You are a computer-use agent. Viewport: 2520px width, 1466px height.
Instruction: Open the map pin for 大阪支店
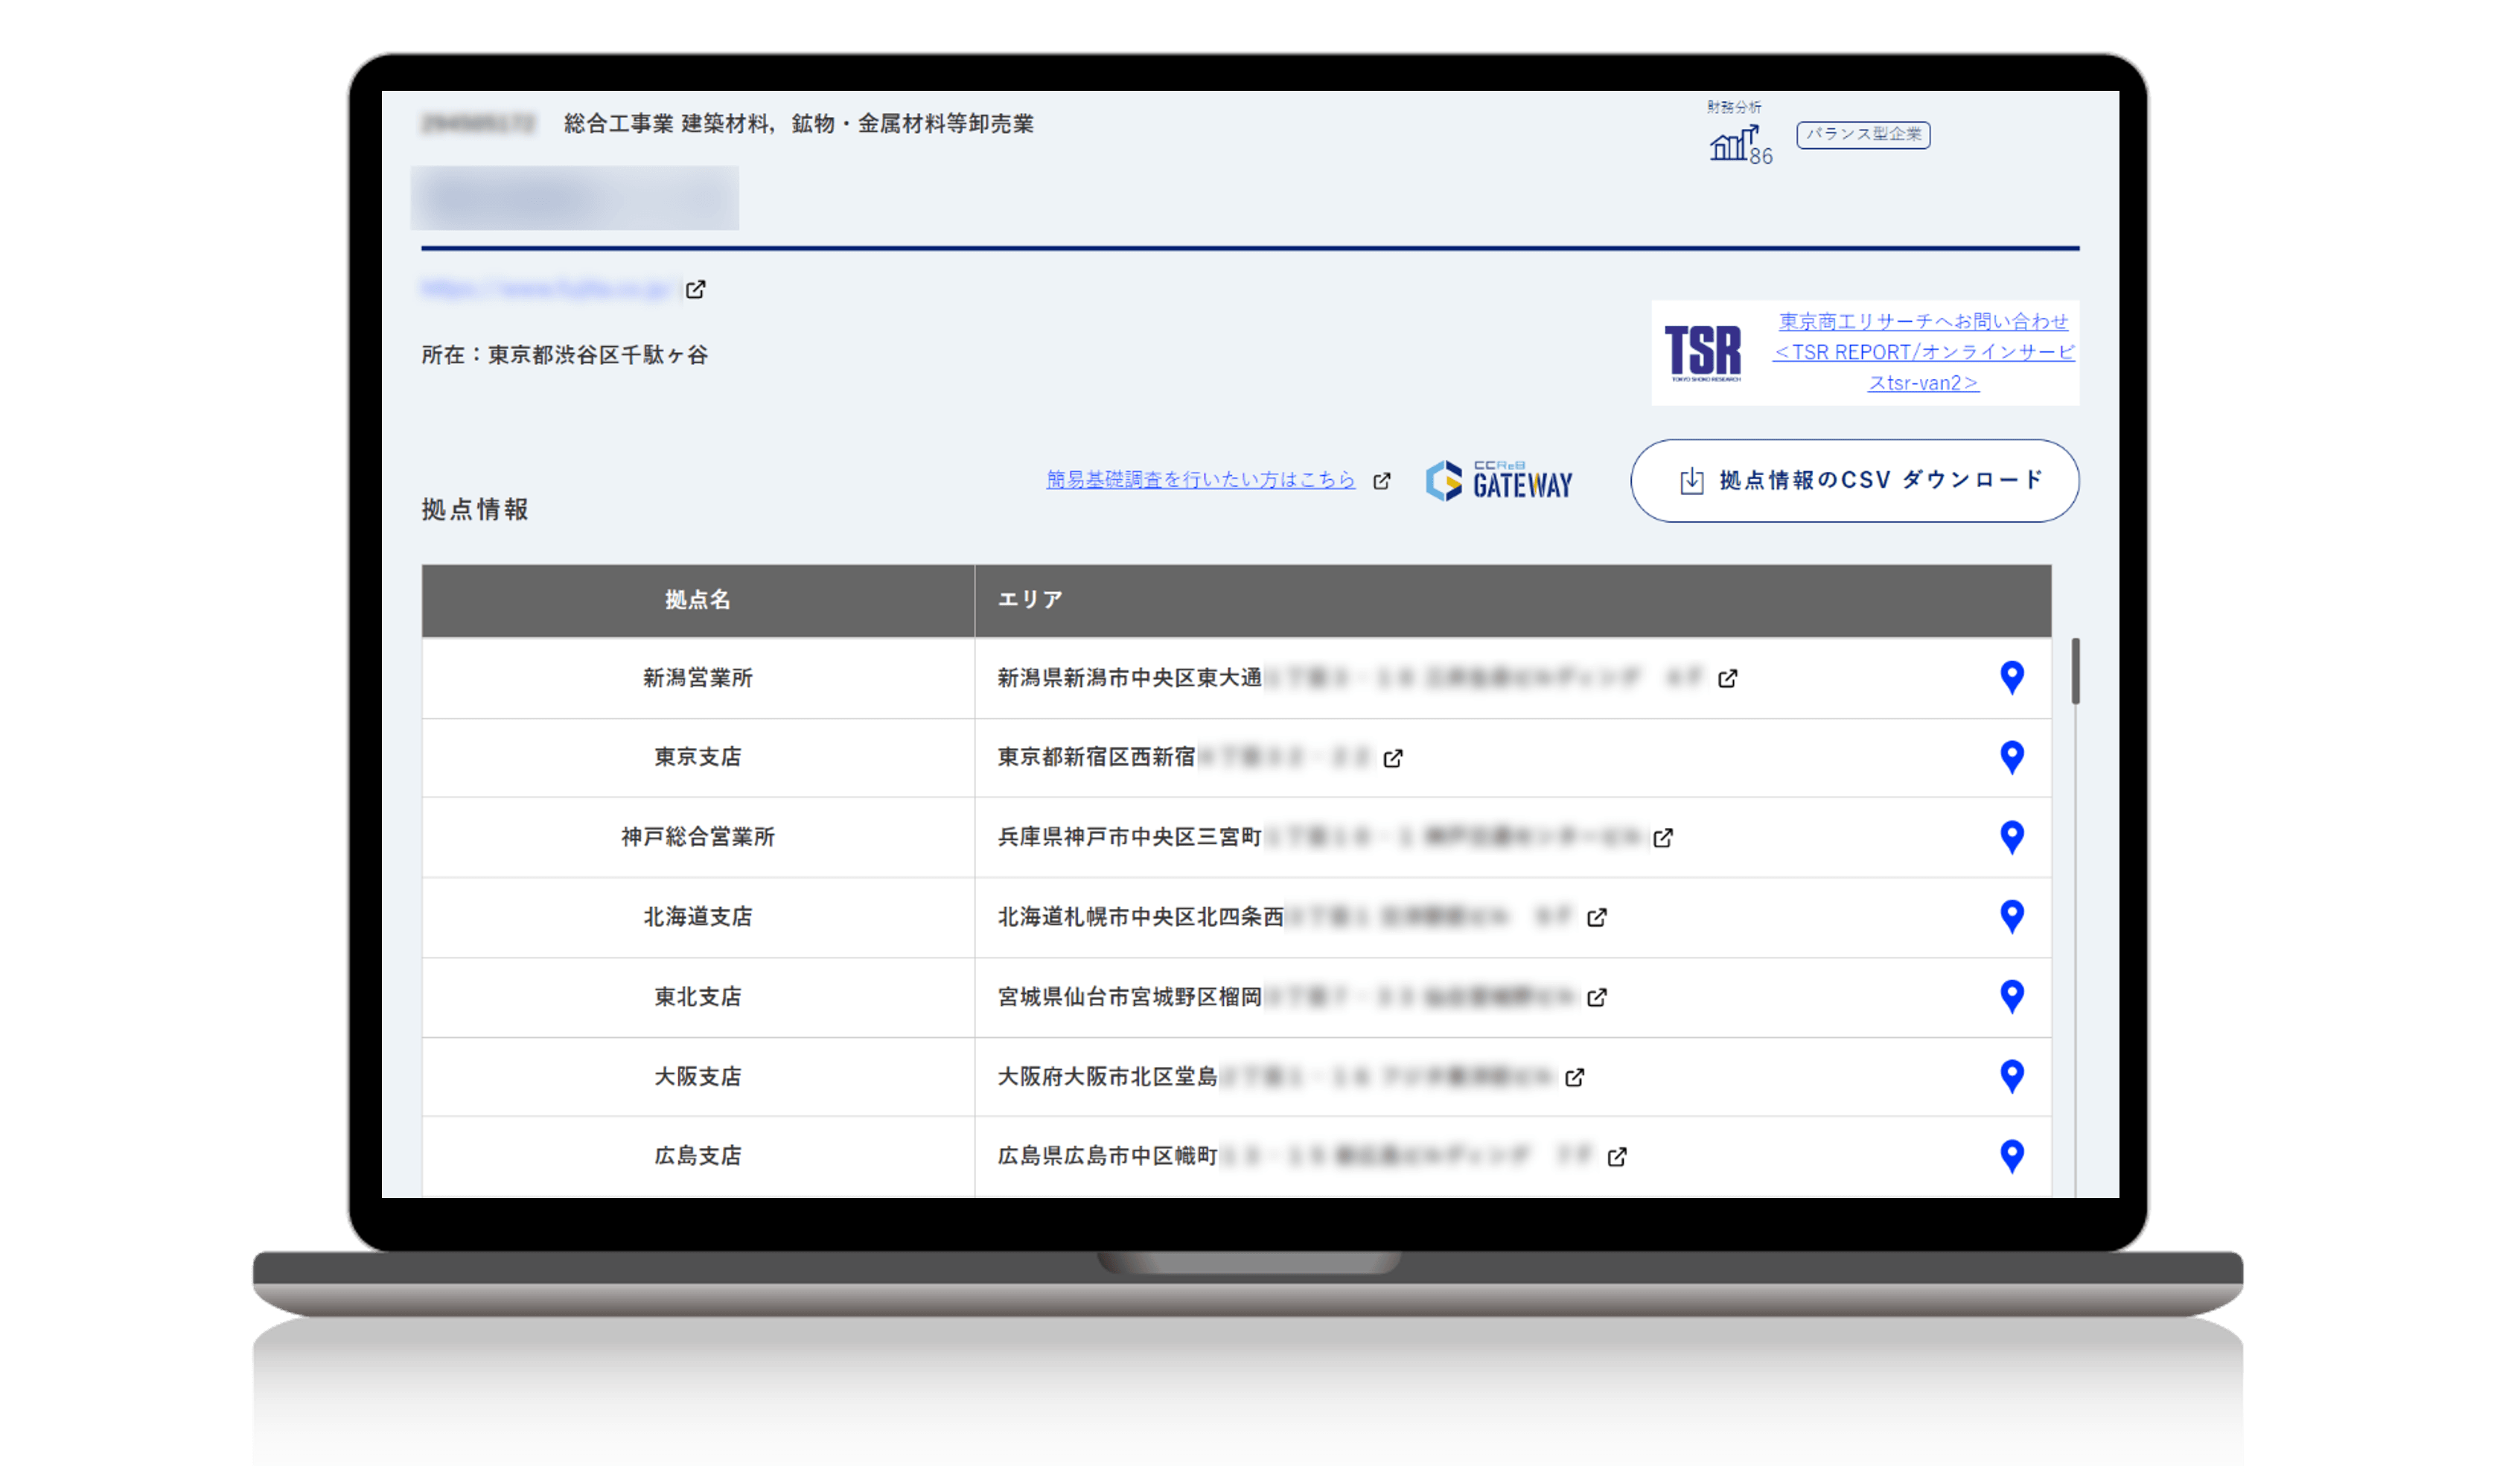tap(2011, 1076)
